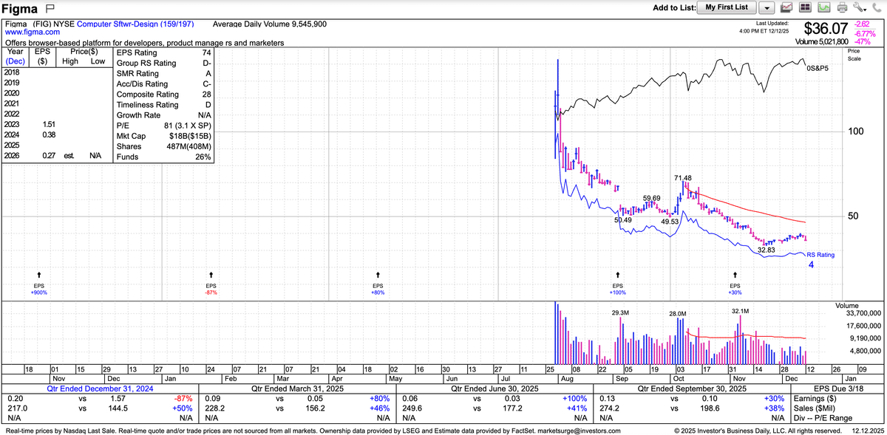Expand the list selector dropdown arrow
The image size is (887, 435).
(767, 7)
